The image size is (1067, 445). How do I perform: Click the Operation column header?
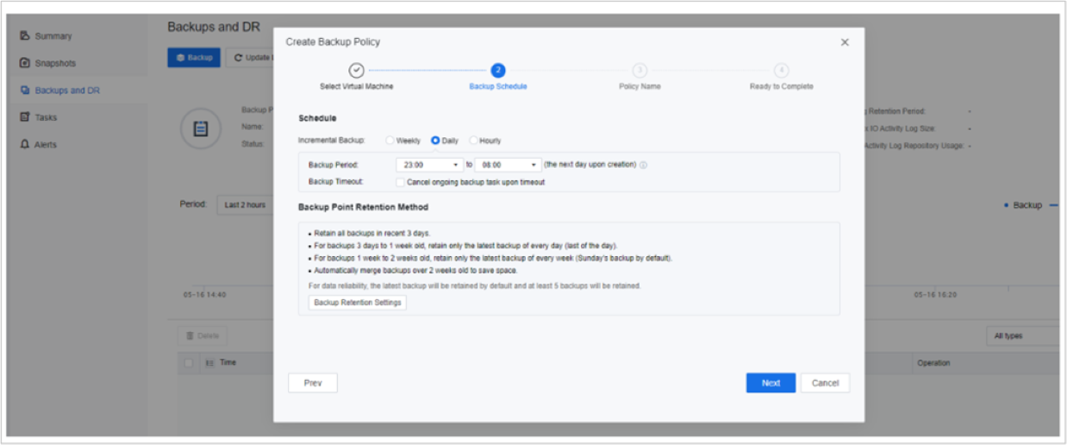click(x=933, y=363)
